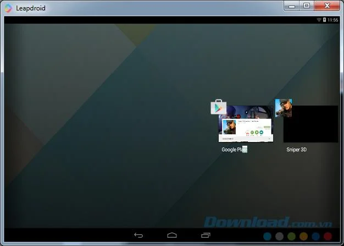The height and width of the screenshot is (246, 344).
Task: Select the black Sniper 3D preview window
Action: click(310, 124)
